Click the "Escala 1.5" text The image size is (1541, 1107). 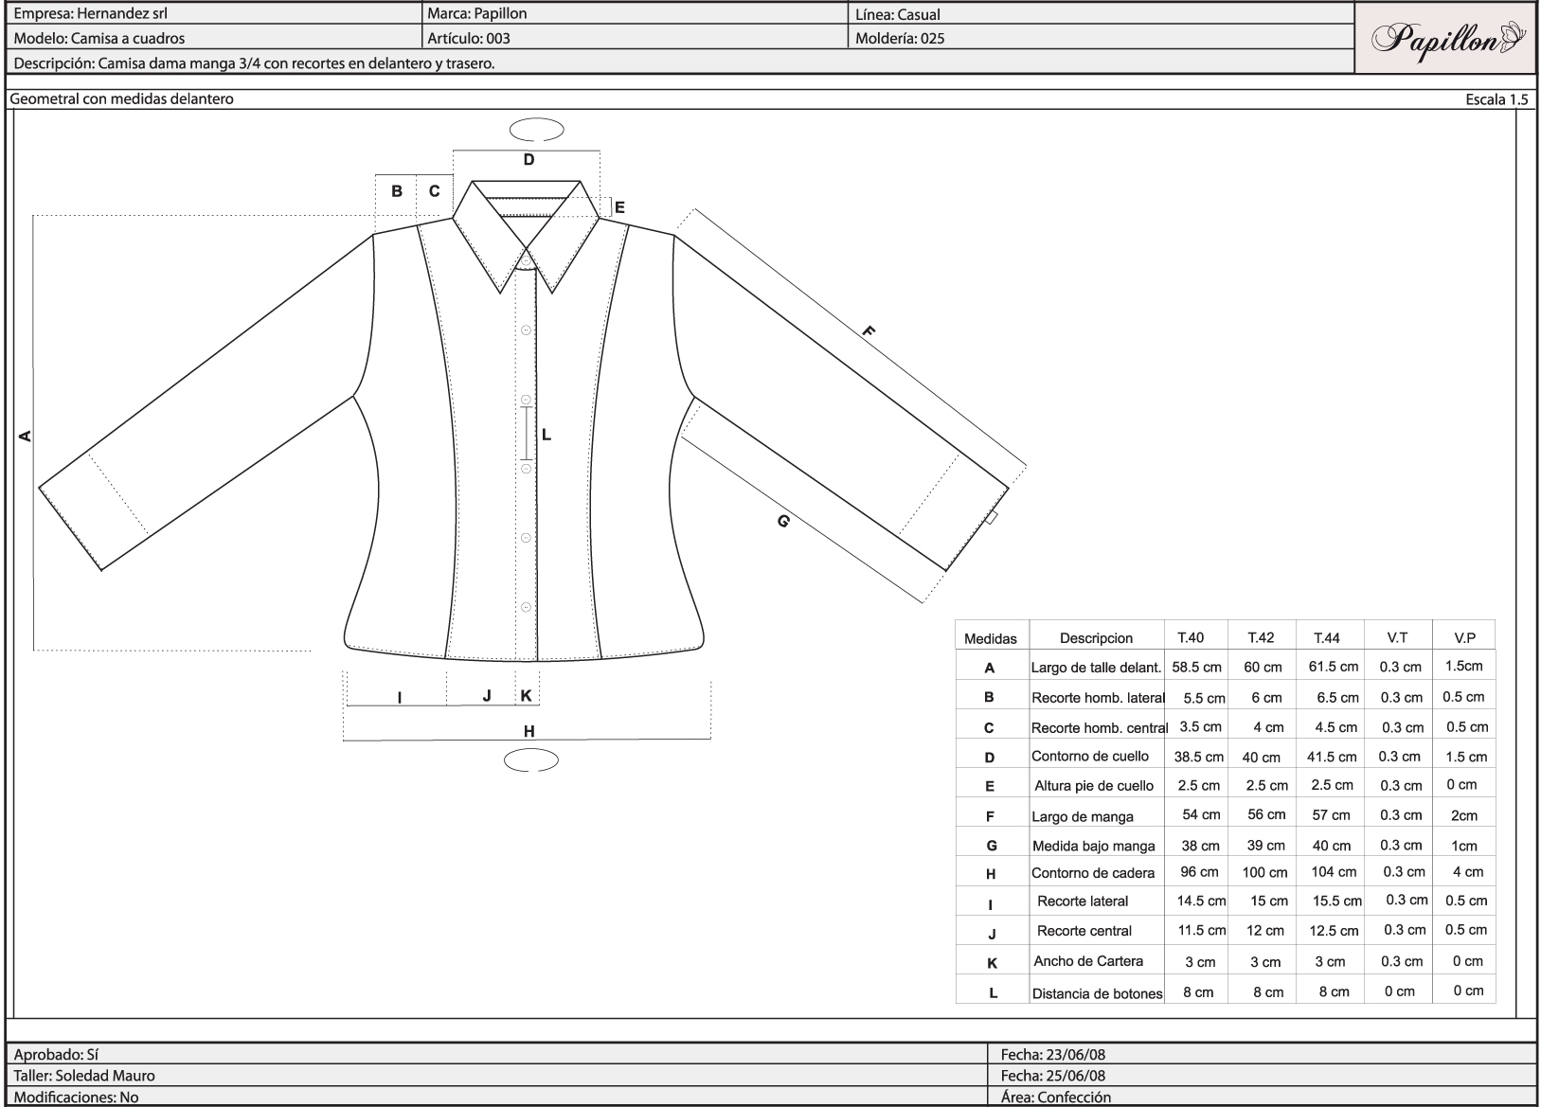(x=1496, y=99)
